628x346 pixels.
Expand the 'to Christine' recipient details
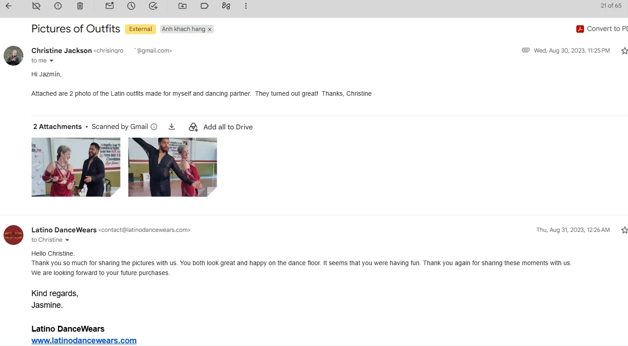[x=67, y=240]
